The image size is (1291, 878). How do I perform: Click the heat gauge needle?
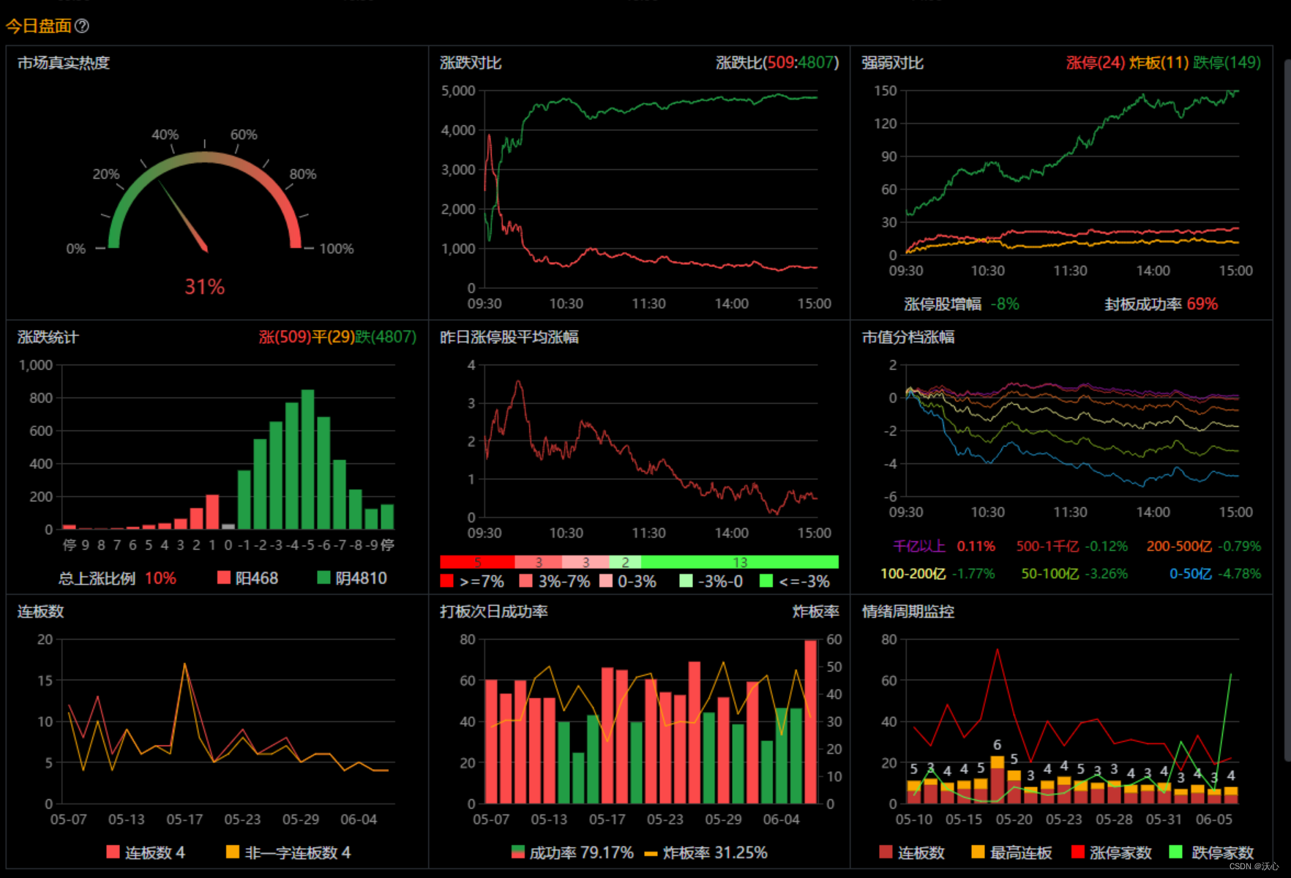(x=183, y=216)
